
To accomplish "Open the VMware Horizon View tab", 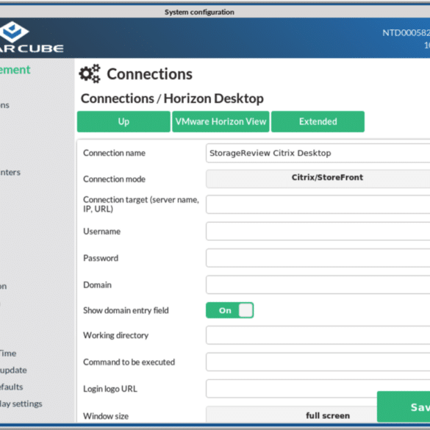I will click(221, 121).
